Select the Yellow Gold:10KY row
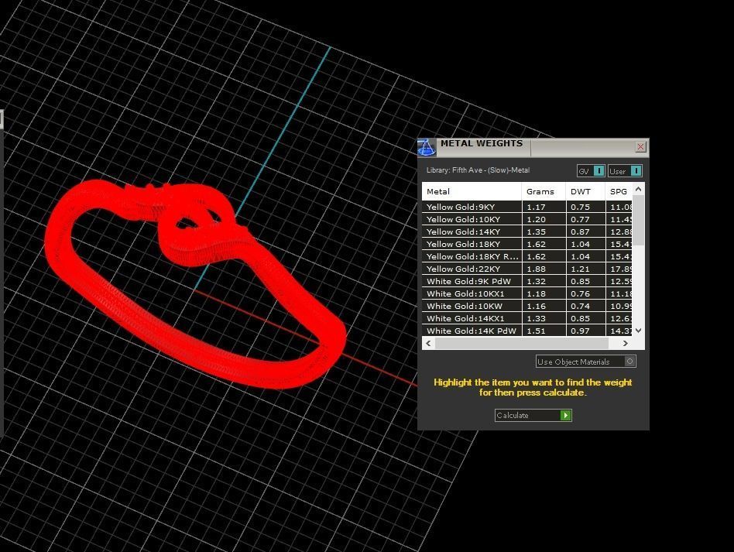734x552 pixels. click(x=527, y=219)
